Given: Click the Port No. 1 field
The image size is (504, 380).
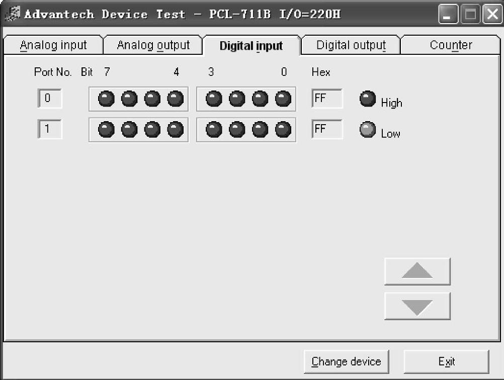Looking at the screenshot, I should pyautogui.click(x=49, y=129).
